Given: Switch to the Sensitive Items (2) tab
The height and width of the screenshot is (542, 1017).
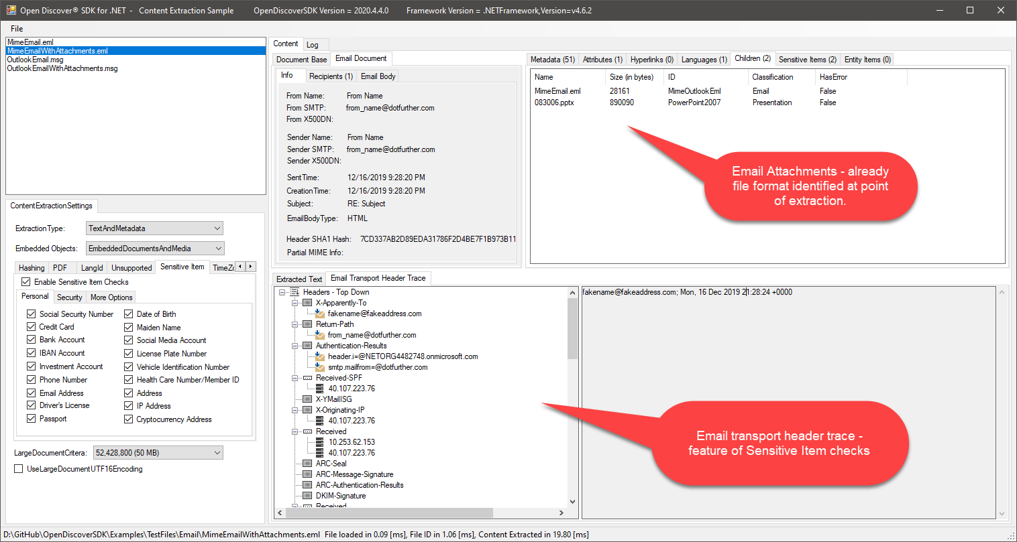Looking at the screenshot, I should (807, 60).
